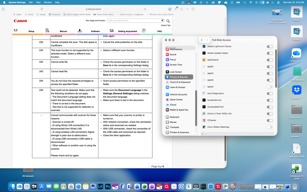Open Spotlight search in menu bar

click(273, 2)
